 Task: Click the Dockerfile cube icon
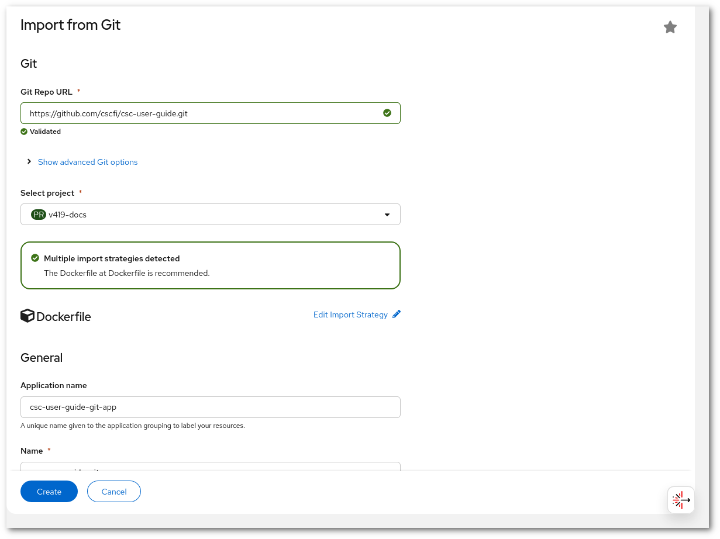[27, 316]
